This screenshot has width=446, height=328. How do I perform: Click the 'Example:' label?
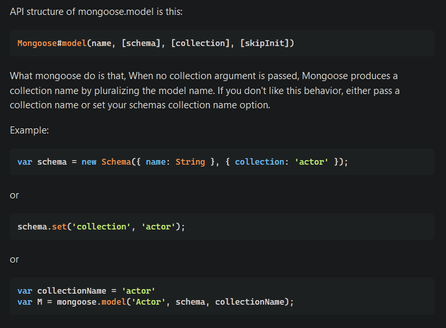pos(30,130)
